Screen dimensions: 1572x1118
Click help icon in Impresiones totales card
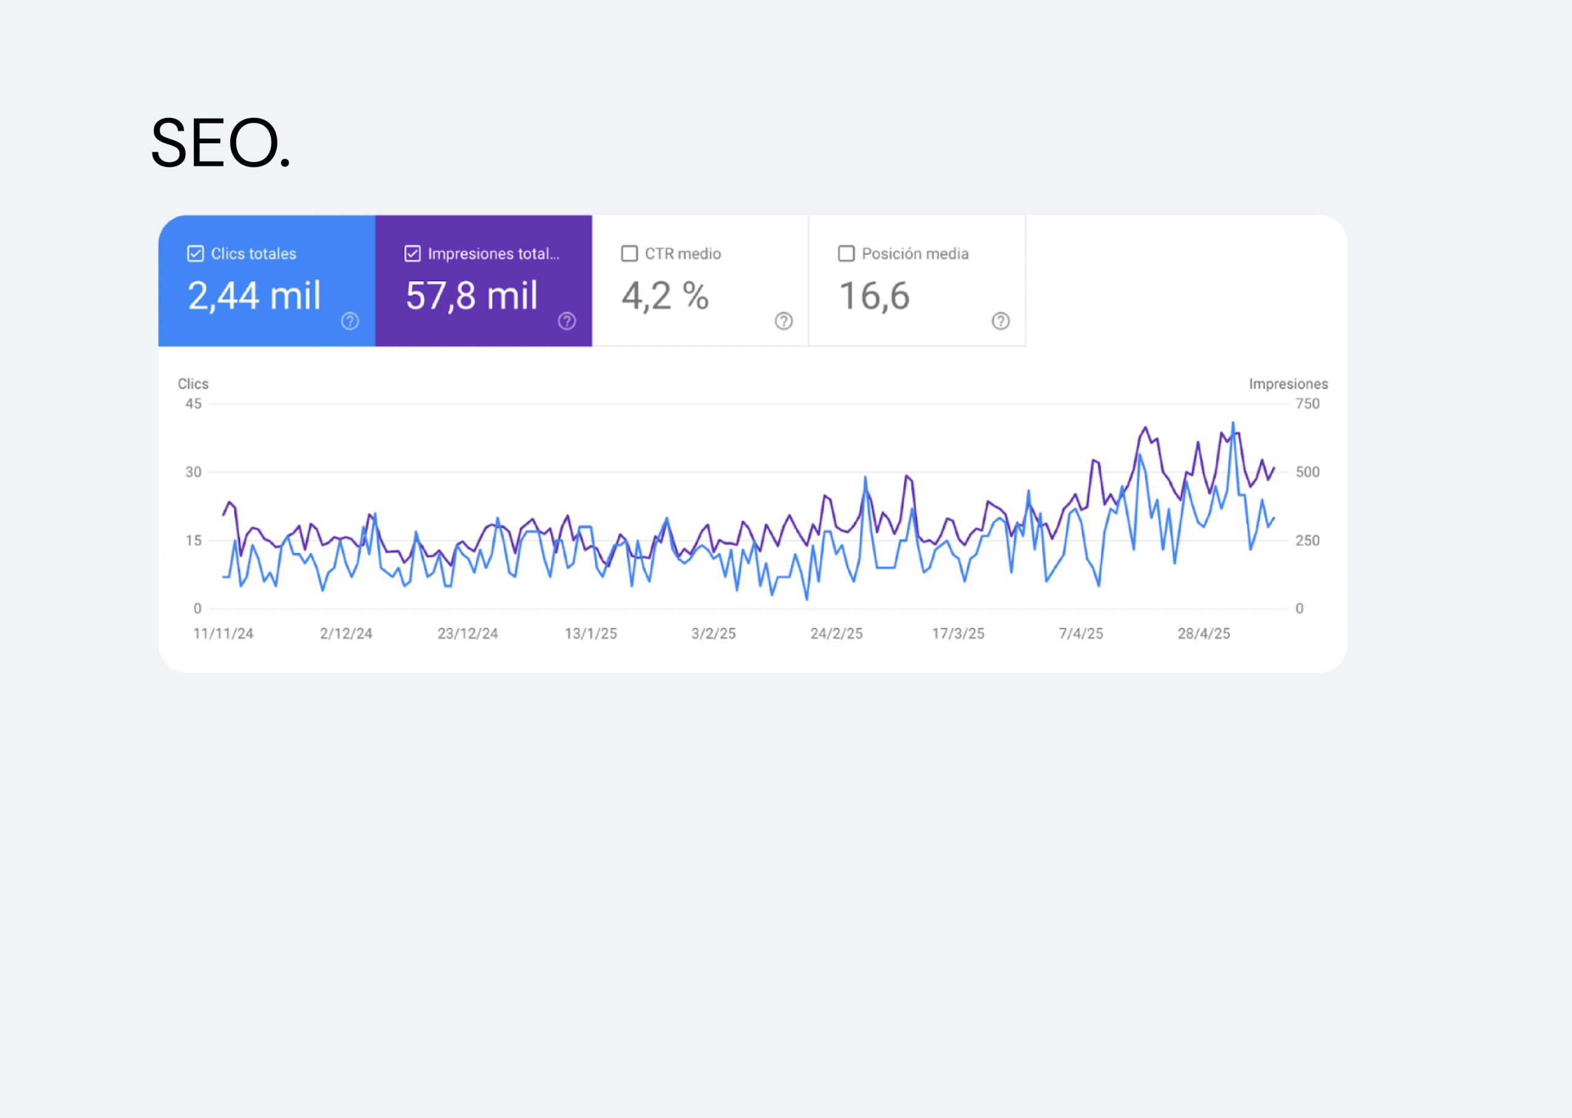[x=567, y=321]
